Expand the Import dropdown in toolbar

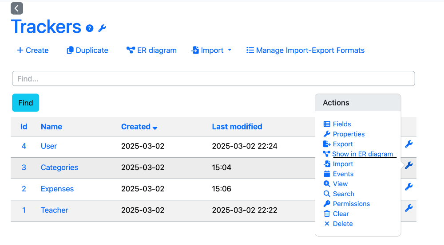pyautogui.click(x=211, y=51)
